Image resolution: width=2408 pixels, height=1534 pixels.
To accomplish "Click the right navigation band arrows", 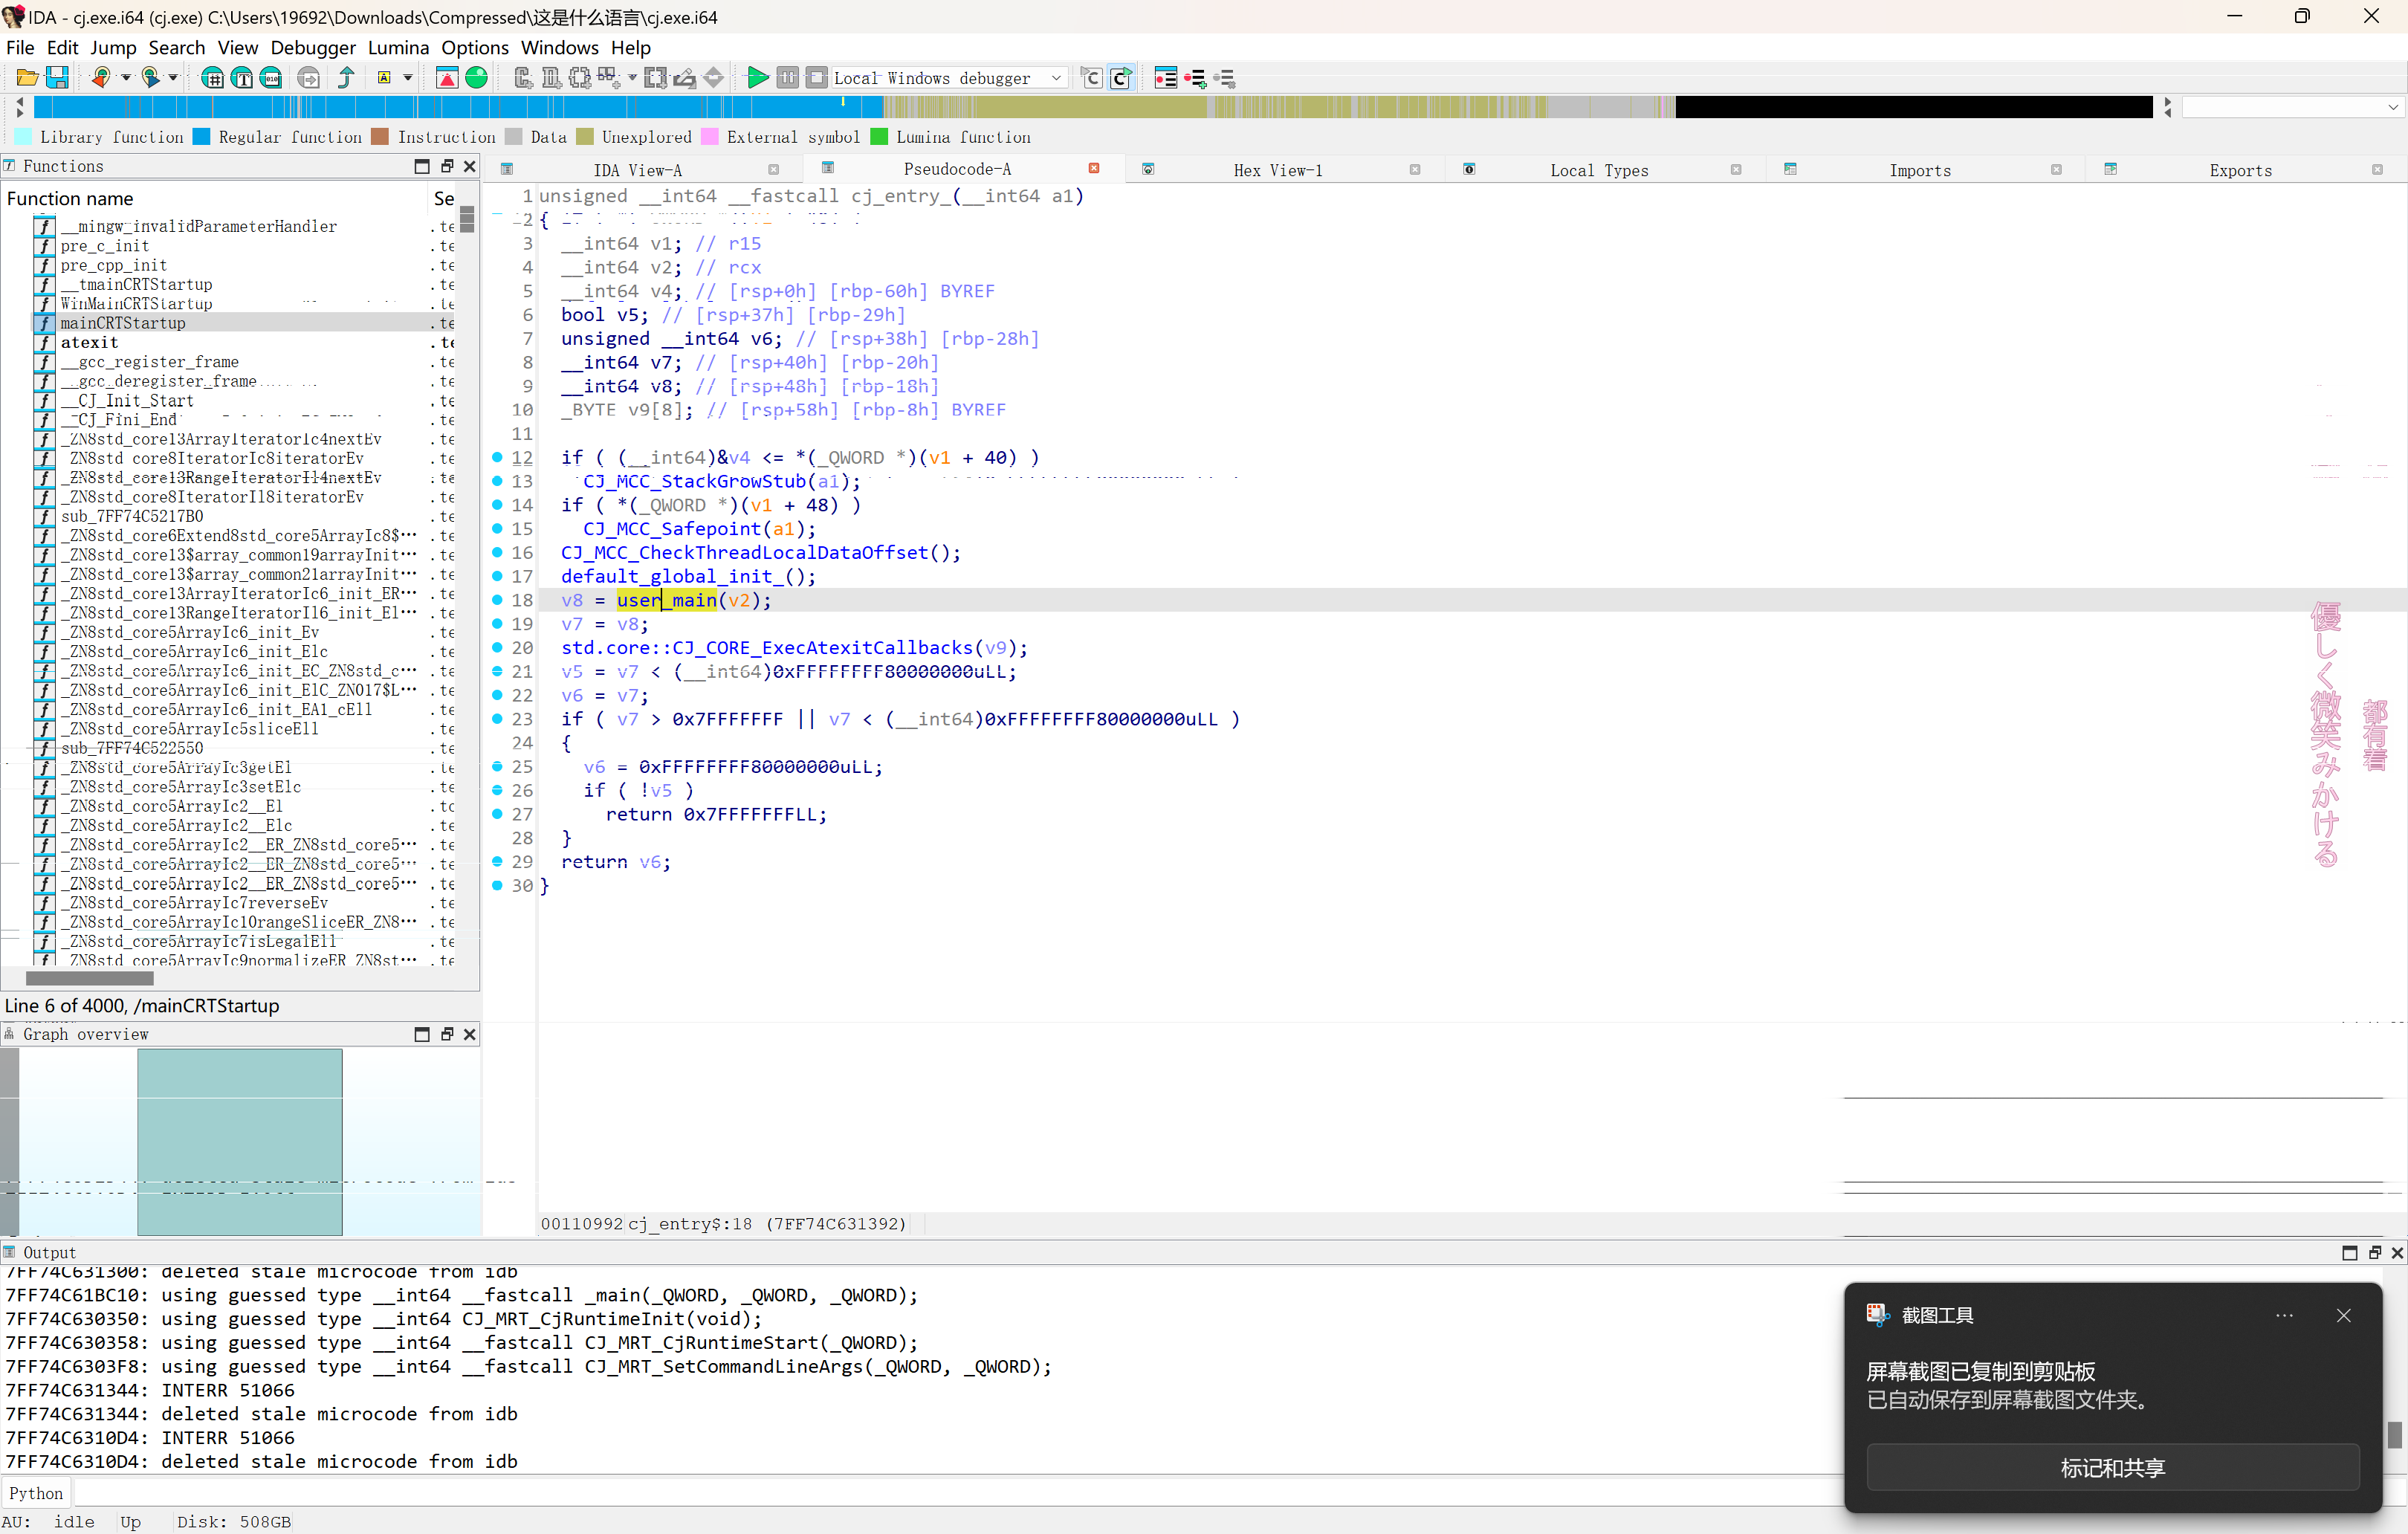I will point(2167,107).
